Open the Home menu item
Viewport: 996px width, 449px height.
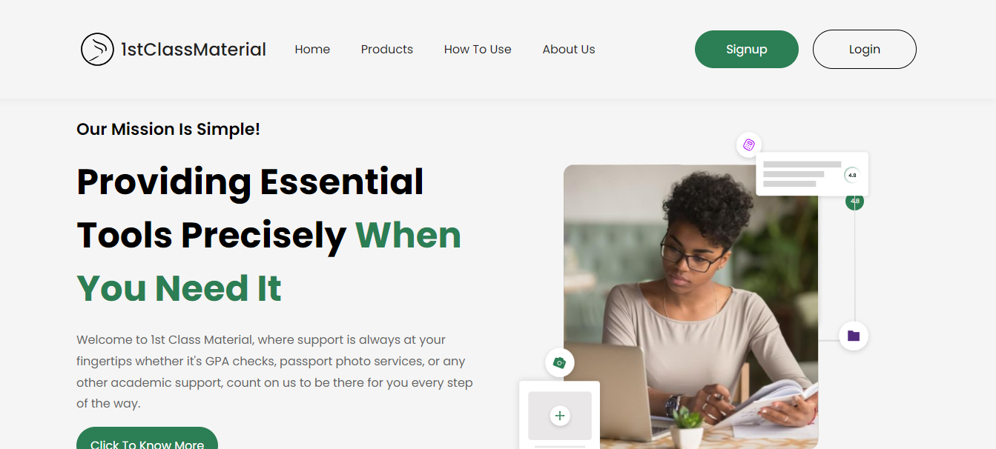[312, 50]
